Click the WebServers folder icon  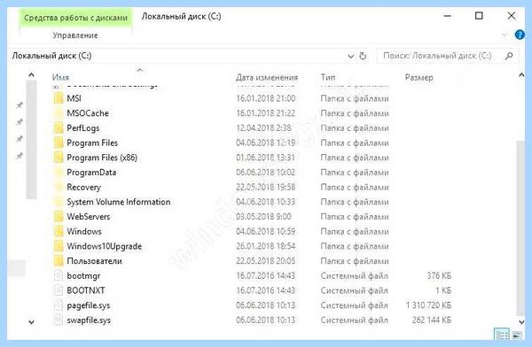click(x=59, y=217)
